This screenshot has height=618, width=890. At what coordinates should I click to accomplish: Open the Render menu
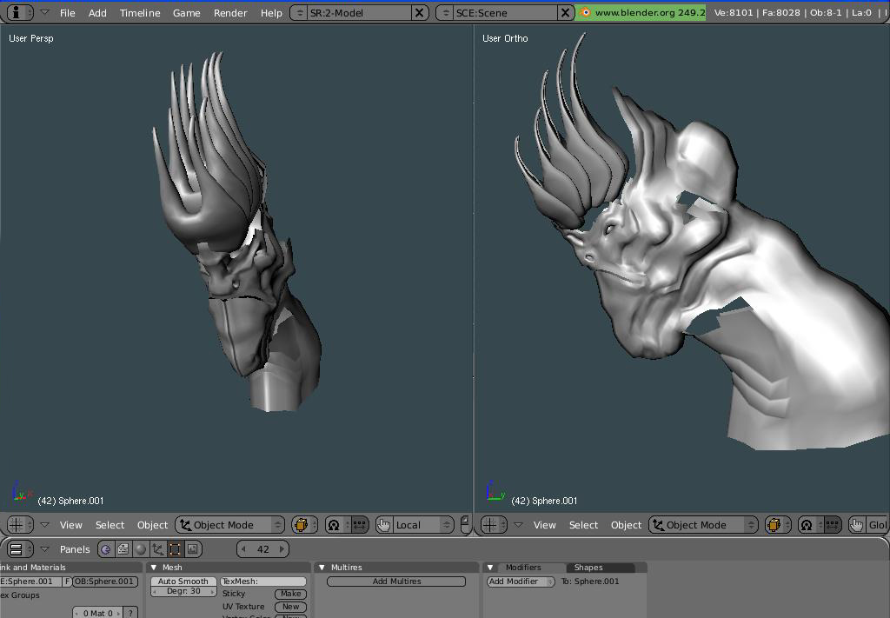click(229, 12)
